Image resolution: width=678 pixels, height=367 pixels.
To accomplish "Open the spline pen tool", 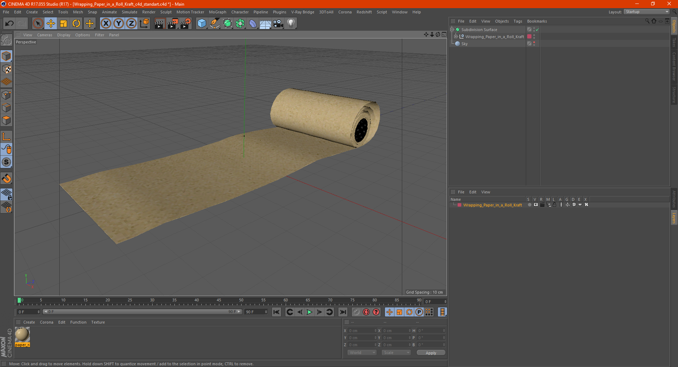I will click(x=215, y=24).
